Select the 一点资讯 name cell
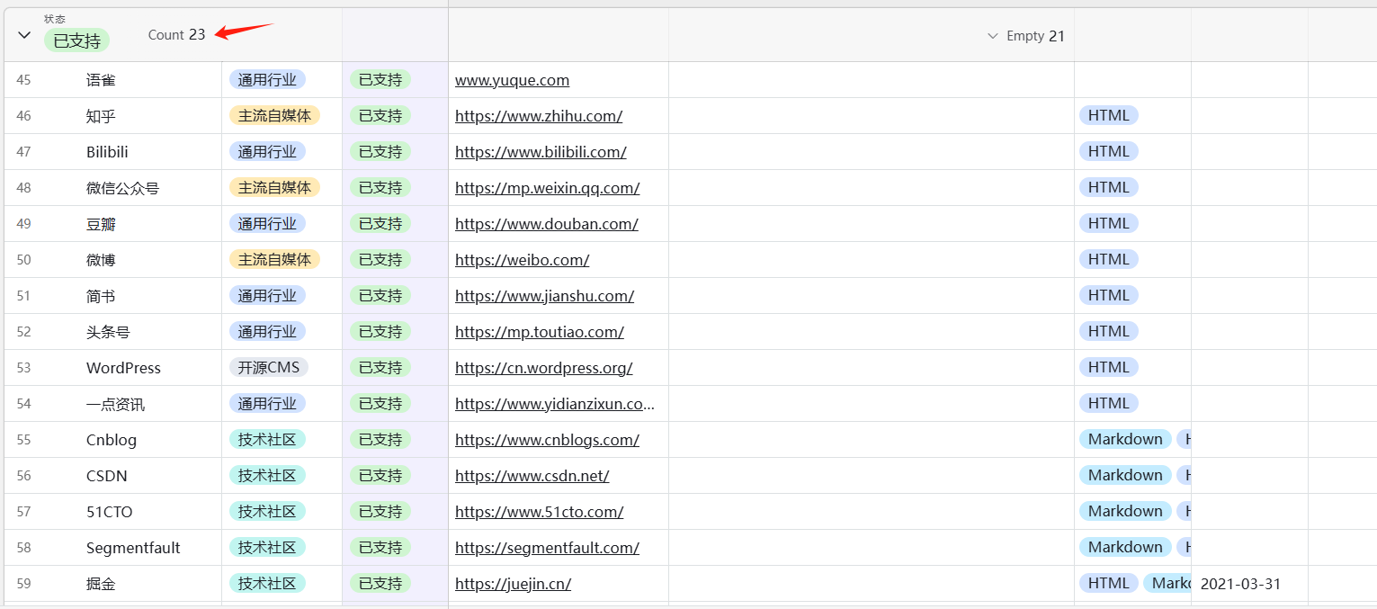 point(115,404)
